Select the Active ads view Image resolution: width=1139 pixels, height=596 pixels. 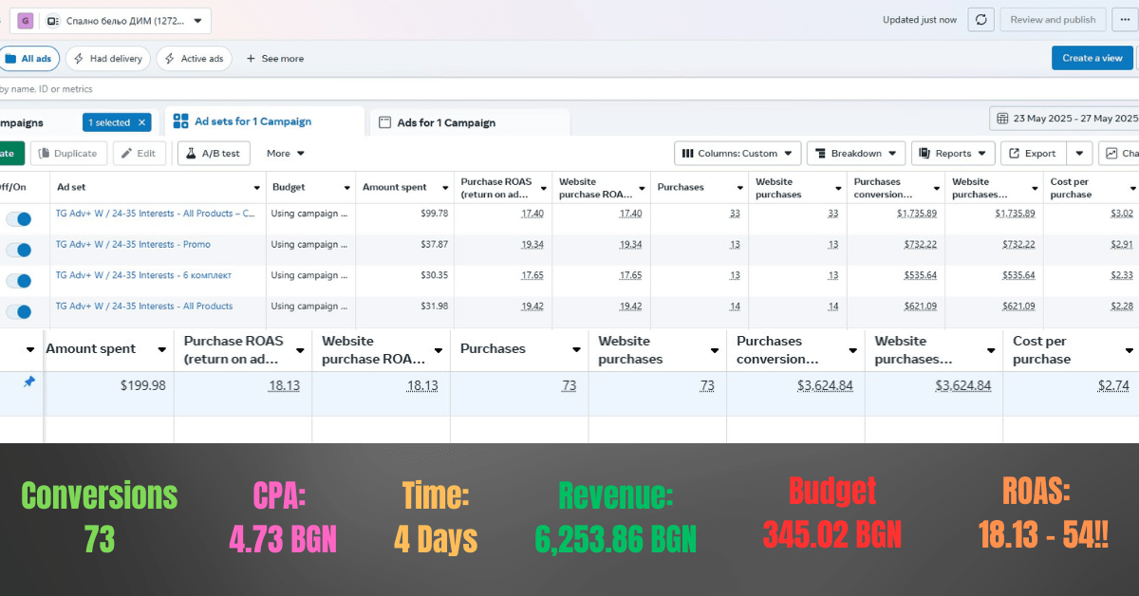coord(194,59)
